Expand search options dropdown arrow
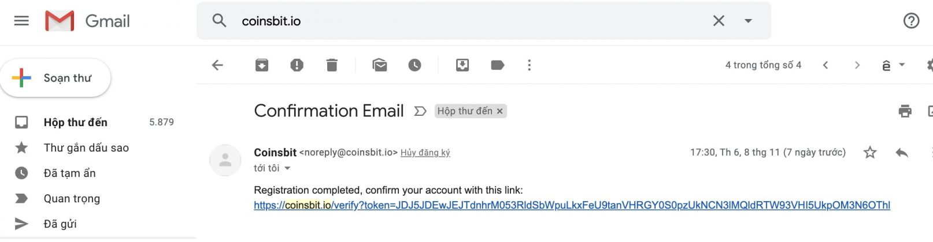 coord(748,21)
